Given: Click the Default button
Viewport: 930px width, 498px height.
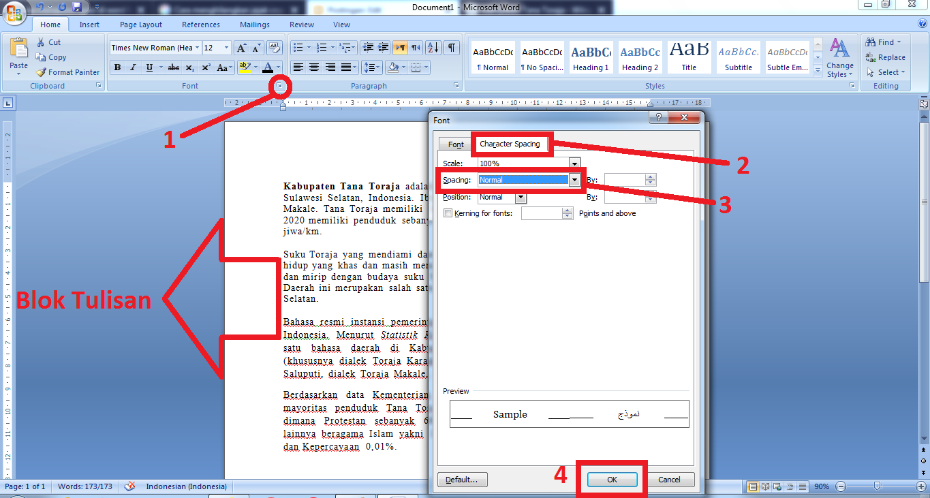Looking at the screenshot, I should tap(462, 479).
